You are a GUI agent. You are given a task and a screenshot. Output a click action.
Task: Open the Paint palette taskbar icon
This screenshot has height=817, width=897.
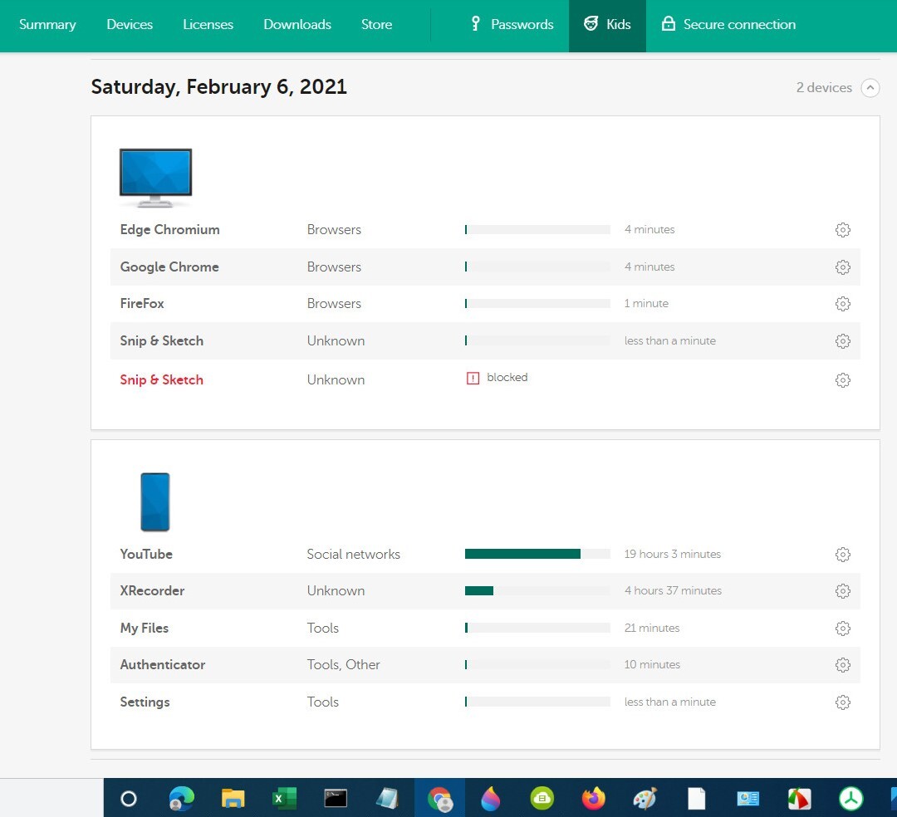pos(645,799)
